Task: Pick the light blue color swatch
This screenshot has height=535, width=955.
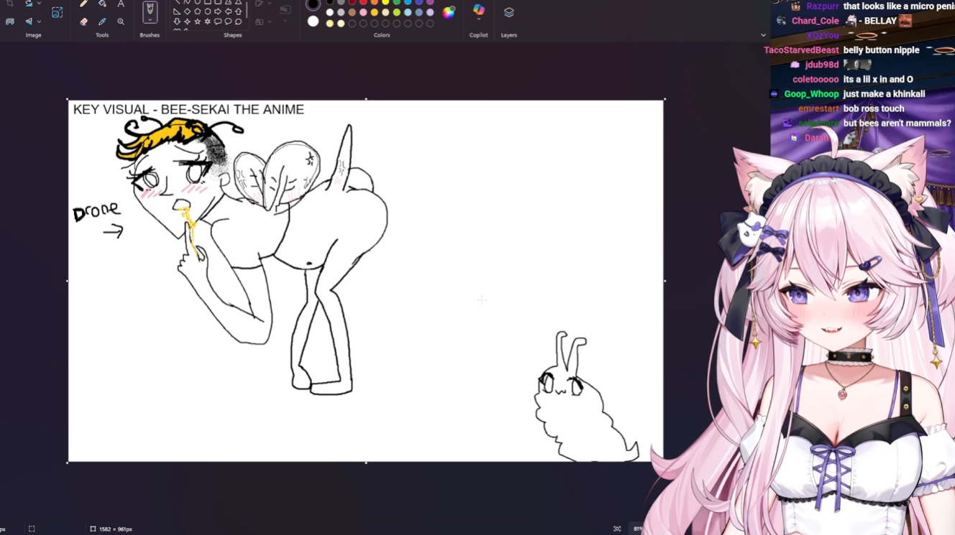Action: (x=407, y=12)
